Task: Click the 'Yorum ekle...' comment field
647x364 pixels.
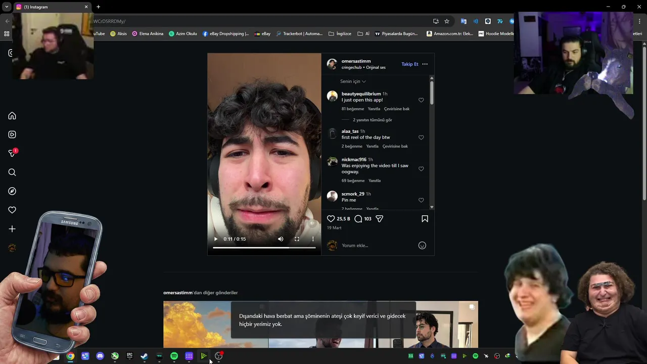Action: coord(377,246)
